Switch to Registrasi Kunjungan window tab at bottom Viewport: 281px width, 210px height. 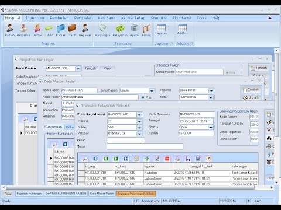[x=29, y=194]
